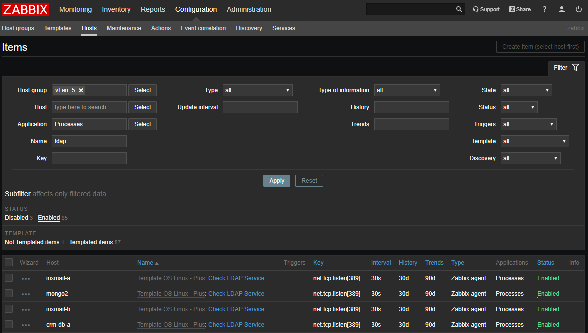Click the Share icon button
Image resolution: width=588 pixels, height=333 pixels.
(x=520, y=9)
